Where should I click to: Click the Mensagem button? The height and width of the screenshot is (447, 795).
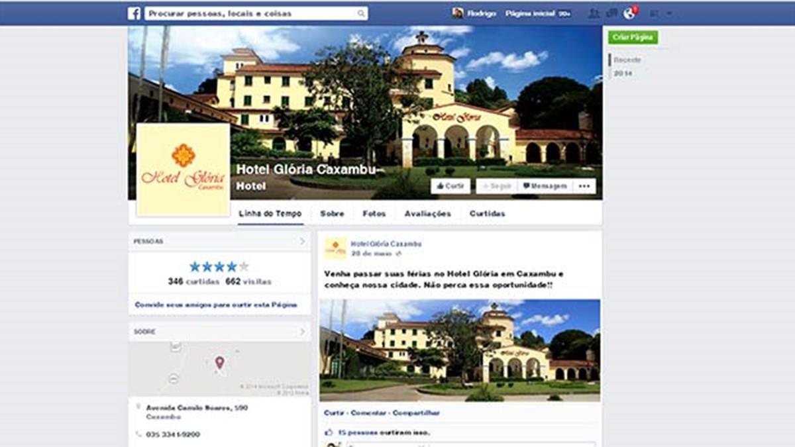(545, 186)
